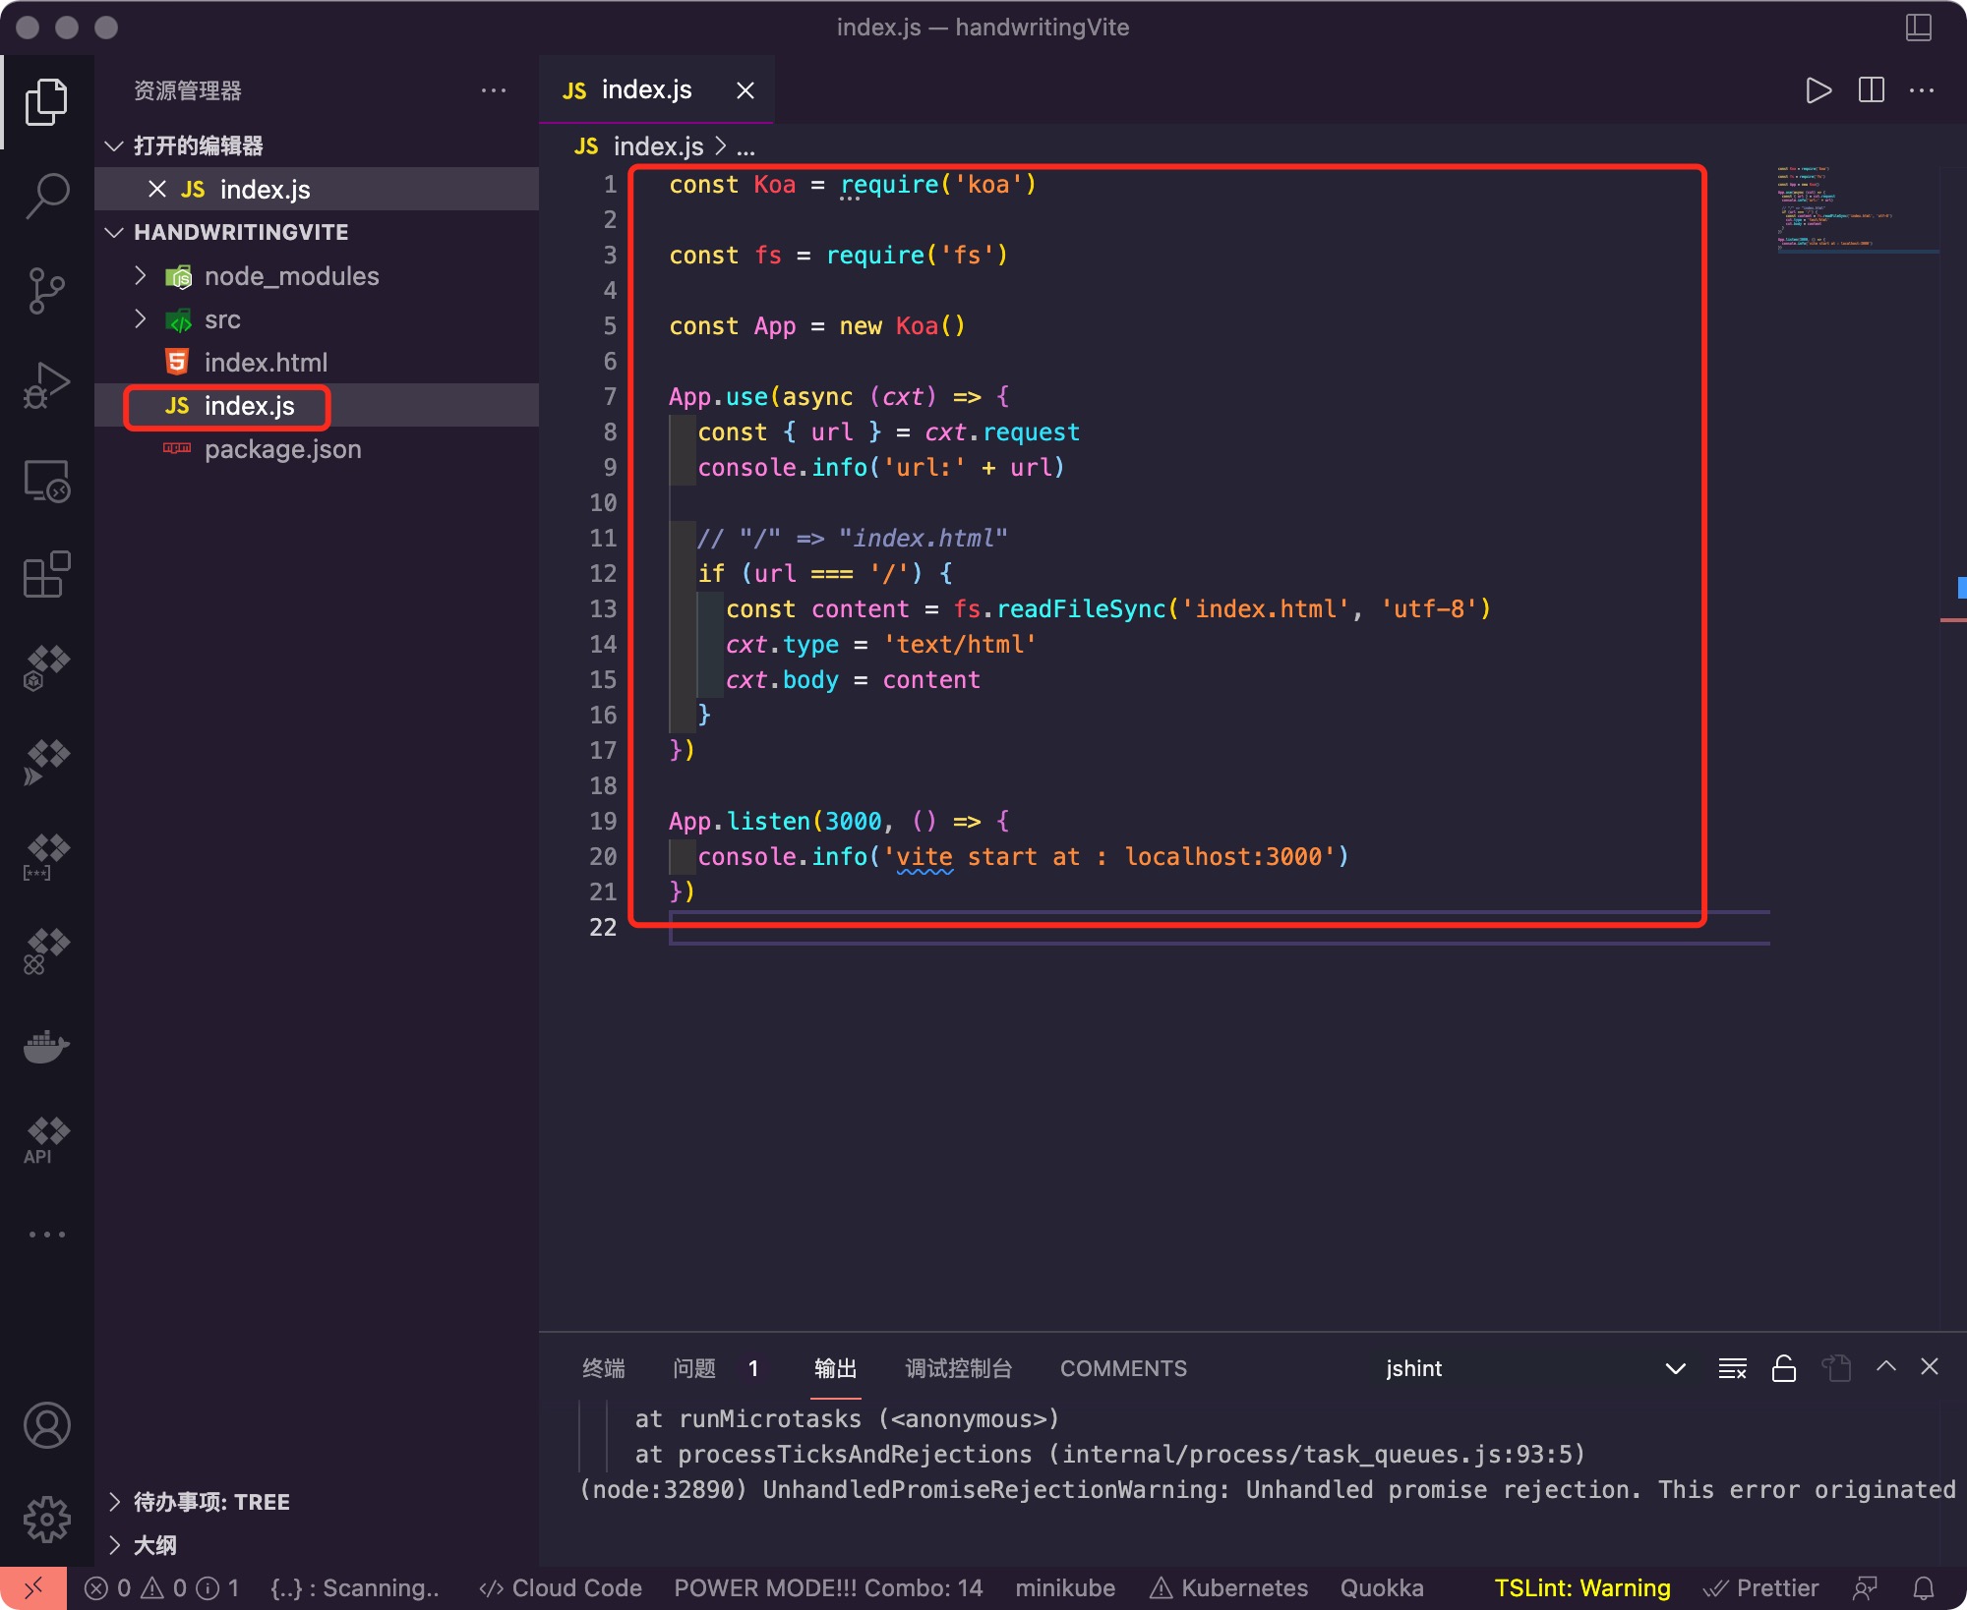The width and height of the screenshot is (1967, 1610).
Task: Open the Accounts menu icon
Action: click(46, 1425)
